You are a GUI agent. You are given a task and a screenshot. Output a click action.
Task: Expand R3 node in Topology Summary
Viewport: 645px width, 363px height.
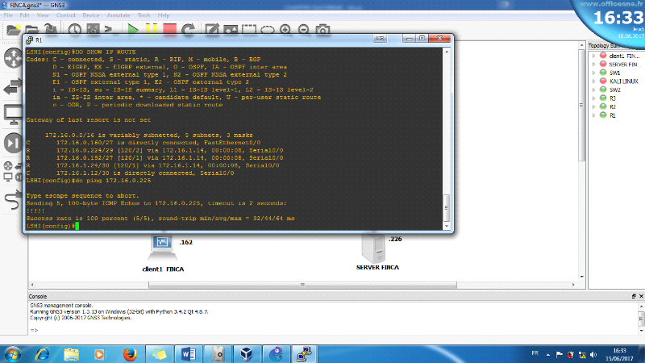pos(593,98)
